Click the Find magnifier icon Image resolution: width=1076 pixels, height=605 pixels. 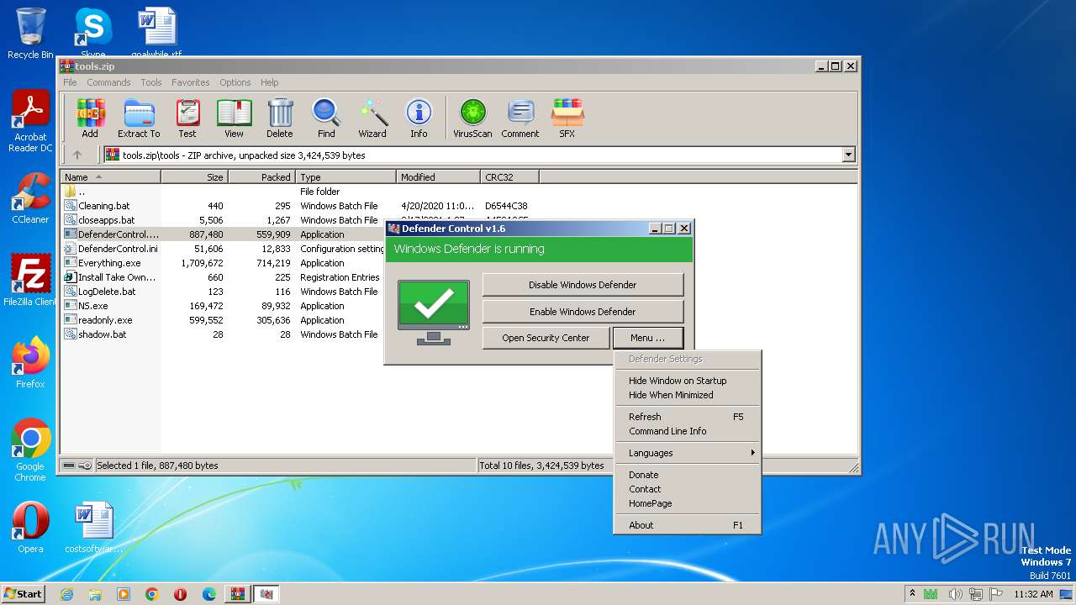[x=326, y=118]
